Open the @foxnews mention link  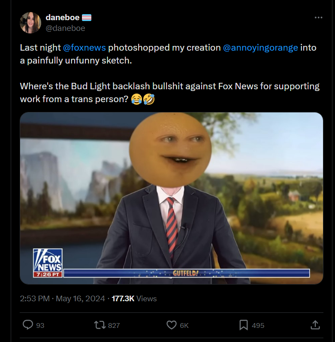pos(84,48)
